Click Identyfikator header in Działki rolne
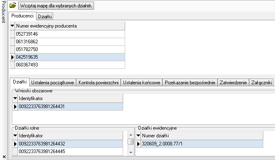The height and width of the screenshot is (160, 275). point(70,136)
